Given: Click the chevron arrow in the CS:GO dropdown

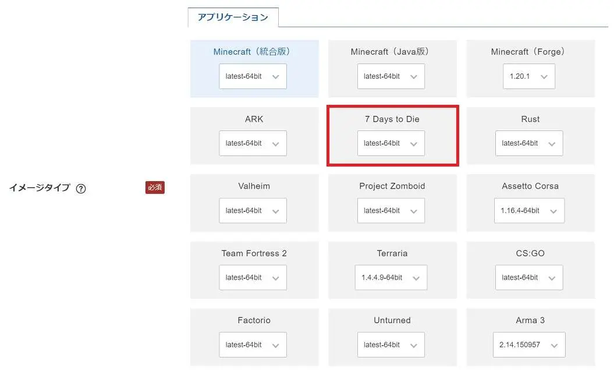Looking at the screenshot, I should click(552, 278).
